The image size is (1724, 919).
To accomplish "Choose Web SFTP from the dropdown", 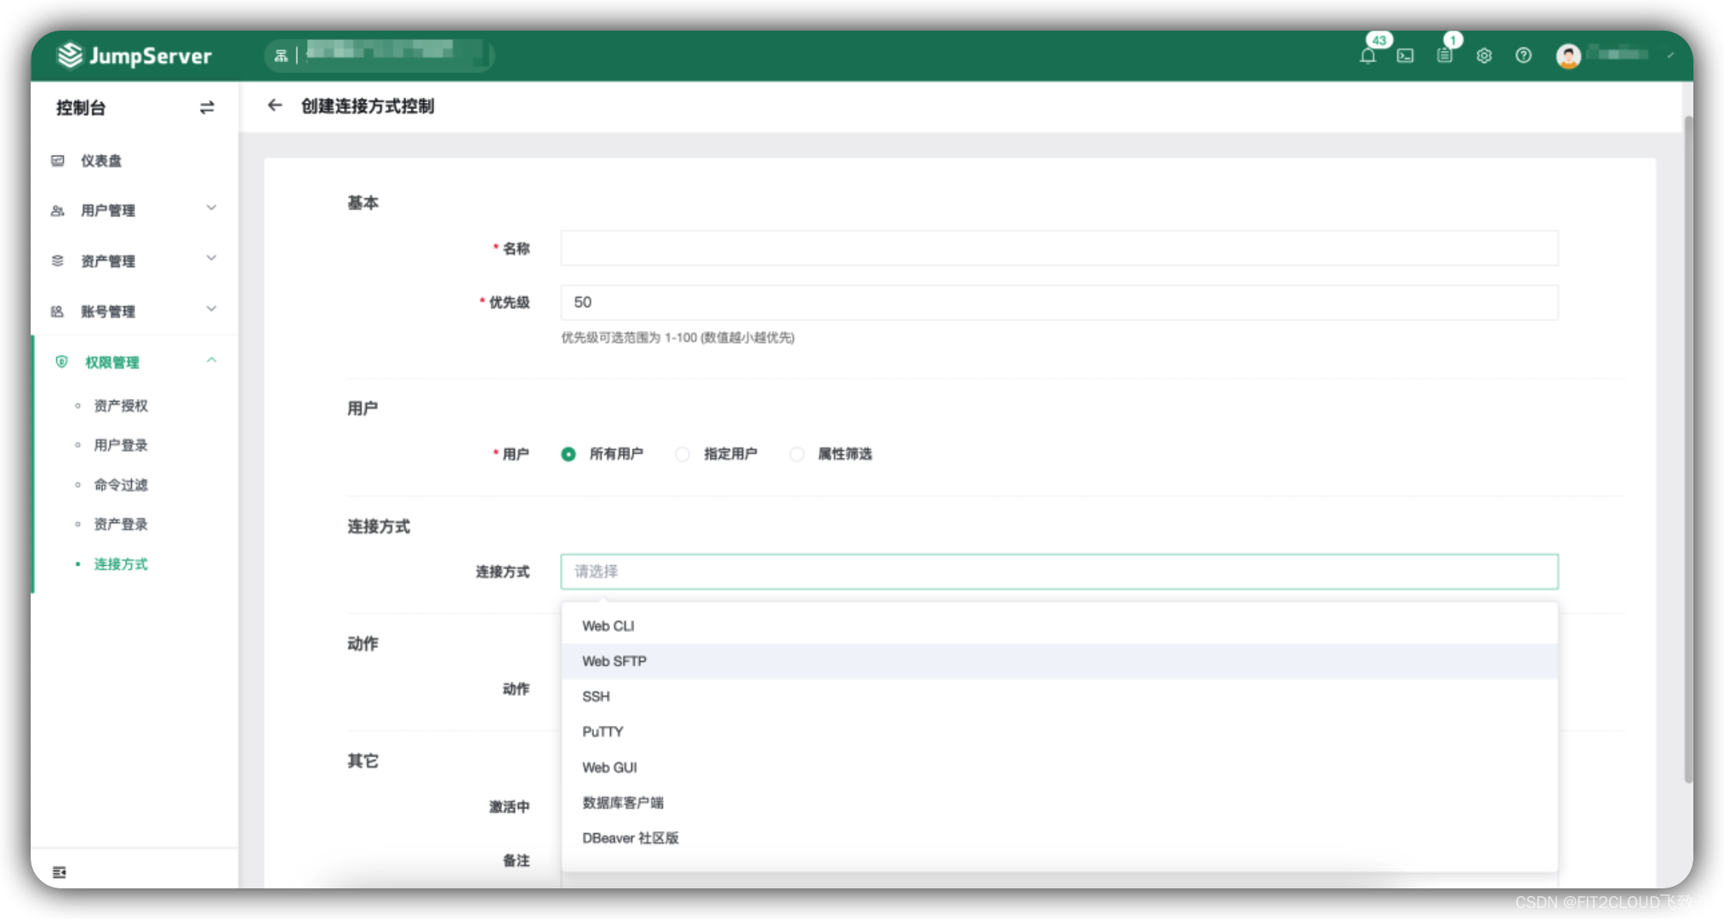I will pyautogui.click(x=614, y=661).
